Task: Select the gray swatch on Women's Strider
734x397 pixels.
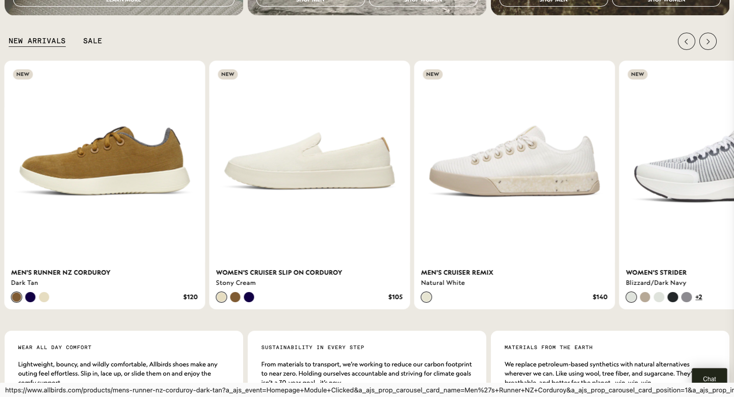Action: click(686, 297)
